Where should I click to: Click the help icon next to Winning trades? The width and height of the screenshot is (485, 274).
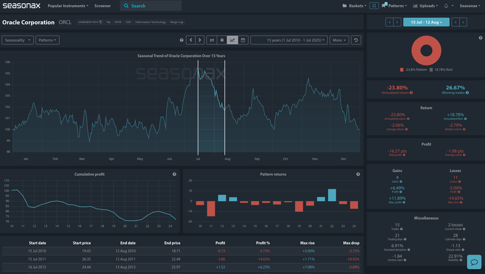[467, 93]
